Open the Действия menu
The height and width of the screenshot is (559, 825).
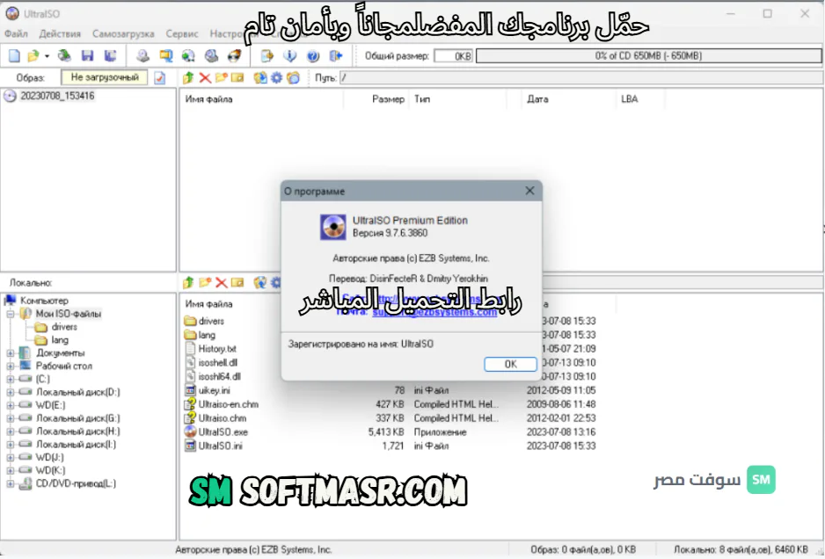60,33
